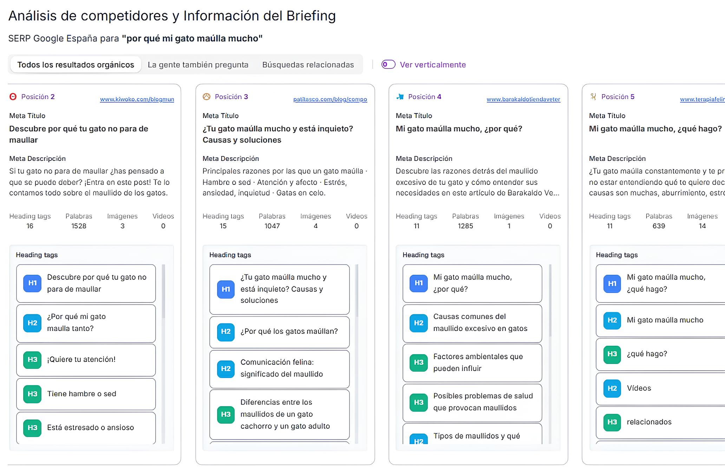
Task: Click 'Comunicación felina: significado del maullido' heading
Action: tap(280, 369)
